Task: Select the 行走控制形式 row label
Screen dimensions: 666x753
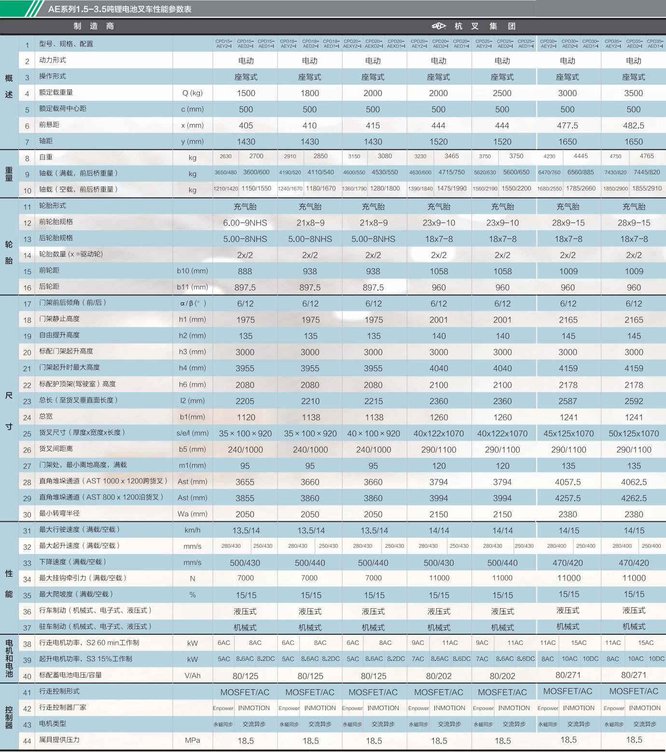Action: coord(59,691)
